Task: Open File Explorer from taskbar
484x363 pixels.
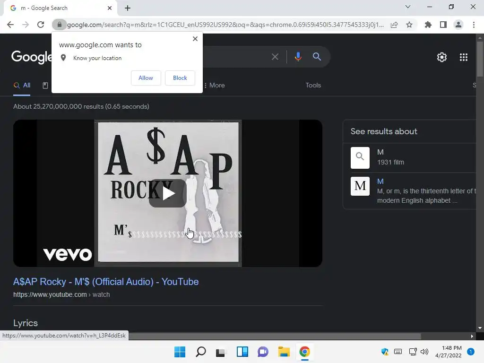Action: pyautogui.click(x=284, y=352)
